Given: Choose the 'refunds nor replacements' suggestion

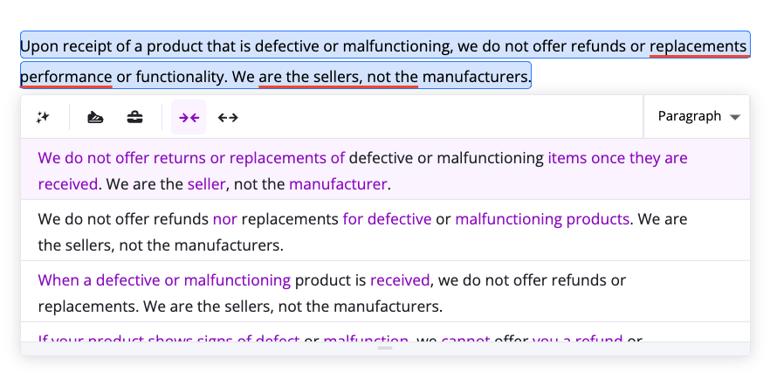Looking at the screenshot, I should (385, 231).
